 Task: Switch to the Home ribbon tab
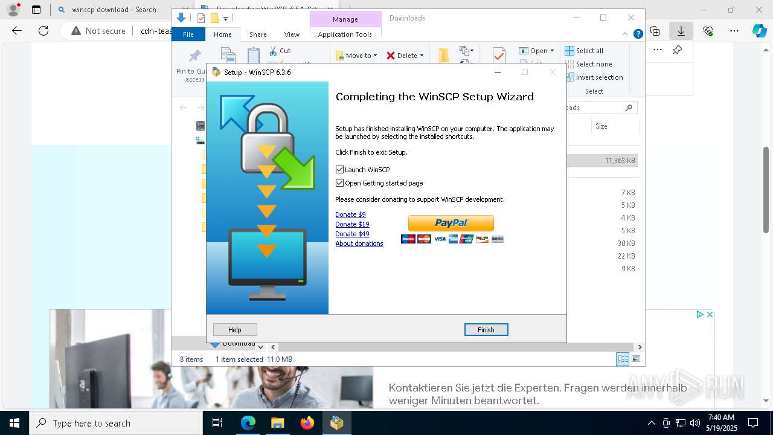(x=223, y=34)
